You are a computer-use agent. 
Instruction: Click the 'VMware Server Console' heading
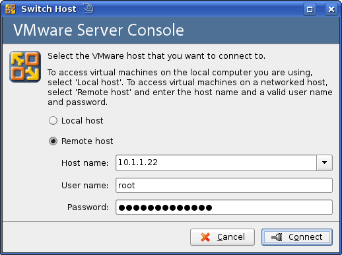98,30
